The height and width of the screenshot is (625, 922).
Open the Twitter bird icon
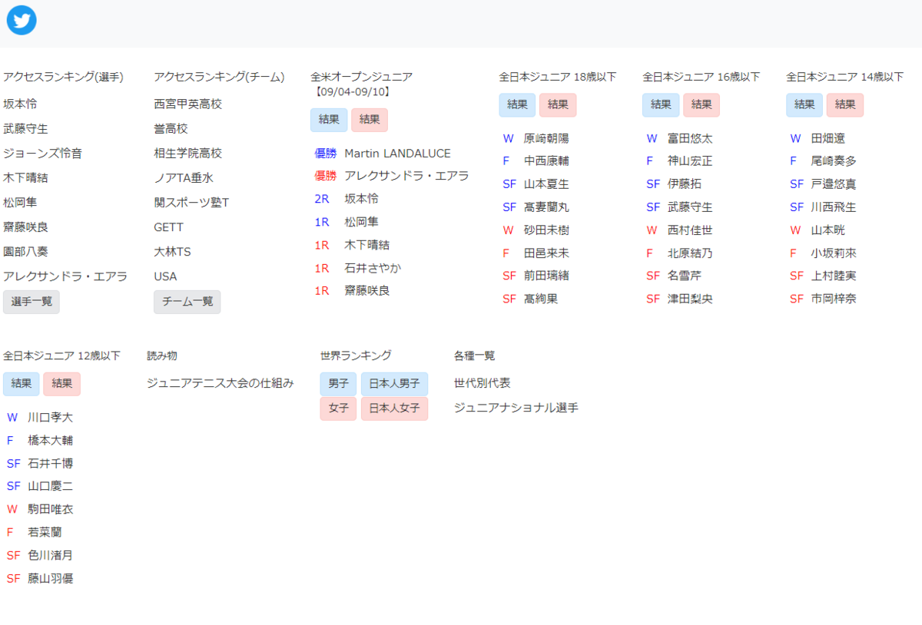[x=22, y=20]
